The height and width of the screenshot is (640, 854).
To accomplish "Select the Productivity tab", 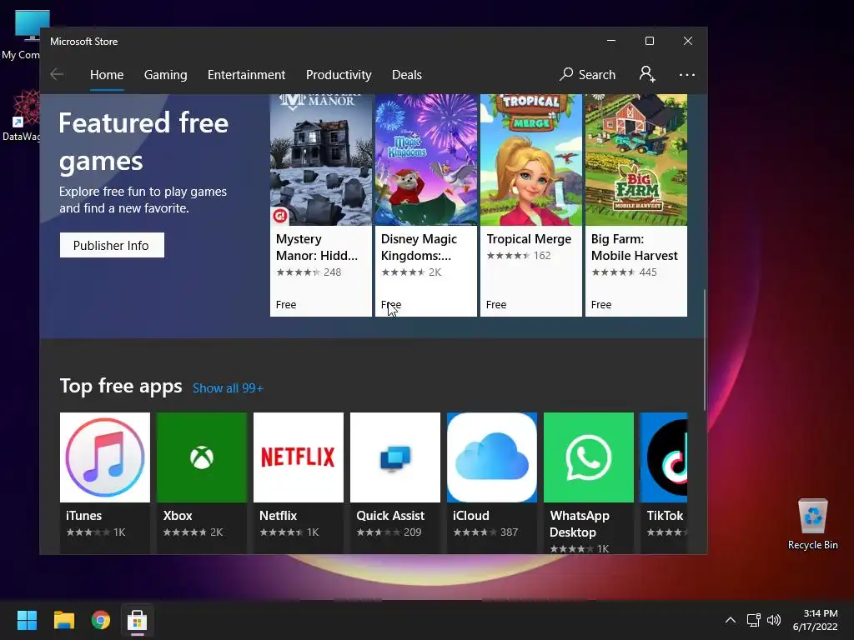I will coord(339,74).
